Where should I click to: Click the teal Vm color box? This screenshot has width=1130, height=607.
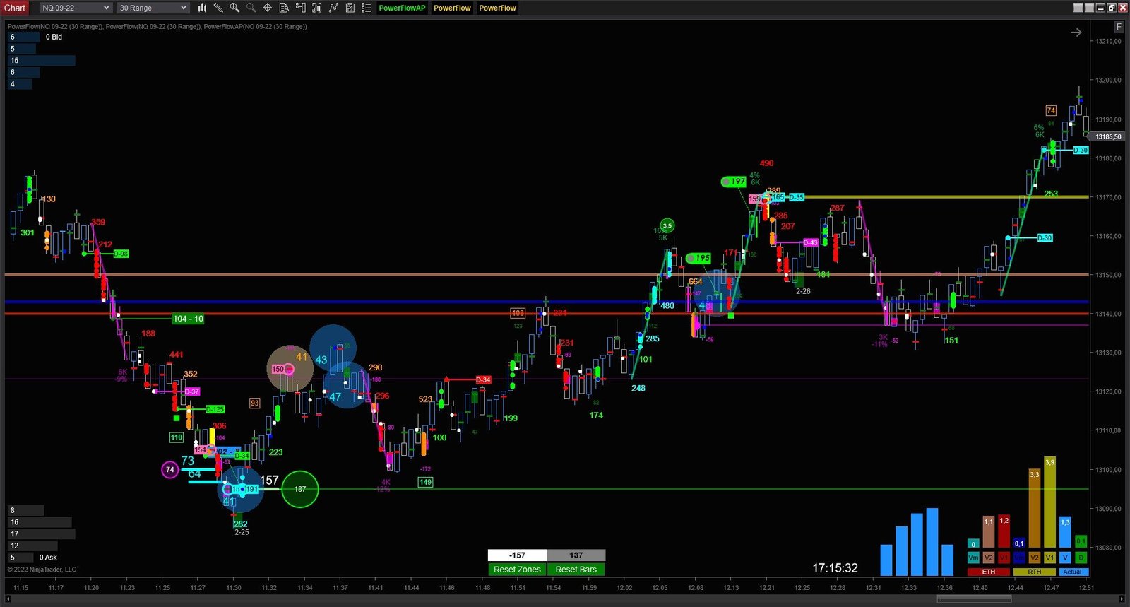[973, 558]
